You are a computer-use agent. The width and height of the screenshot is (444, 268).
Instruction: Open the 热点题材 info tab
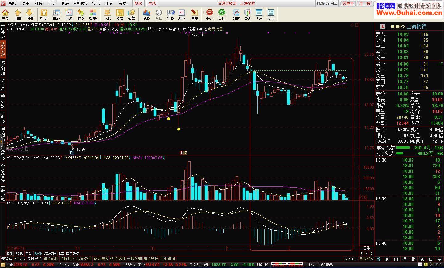point(117,259)
